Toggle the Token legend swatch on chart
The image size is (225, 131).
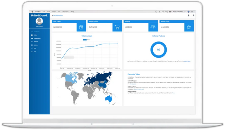point(85,40)
